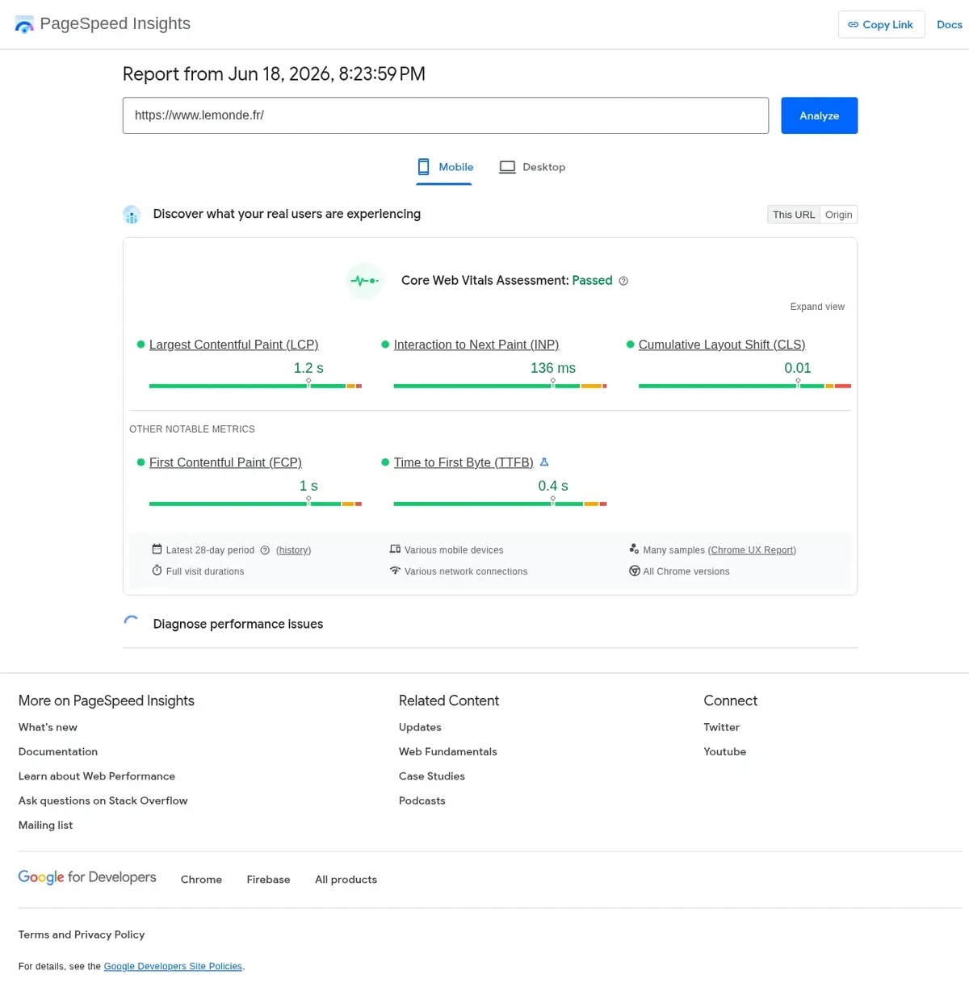Click the devices icon beside Various mobile devices
969x991 pixels.
click(395, 550)
